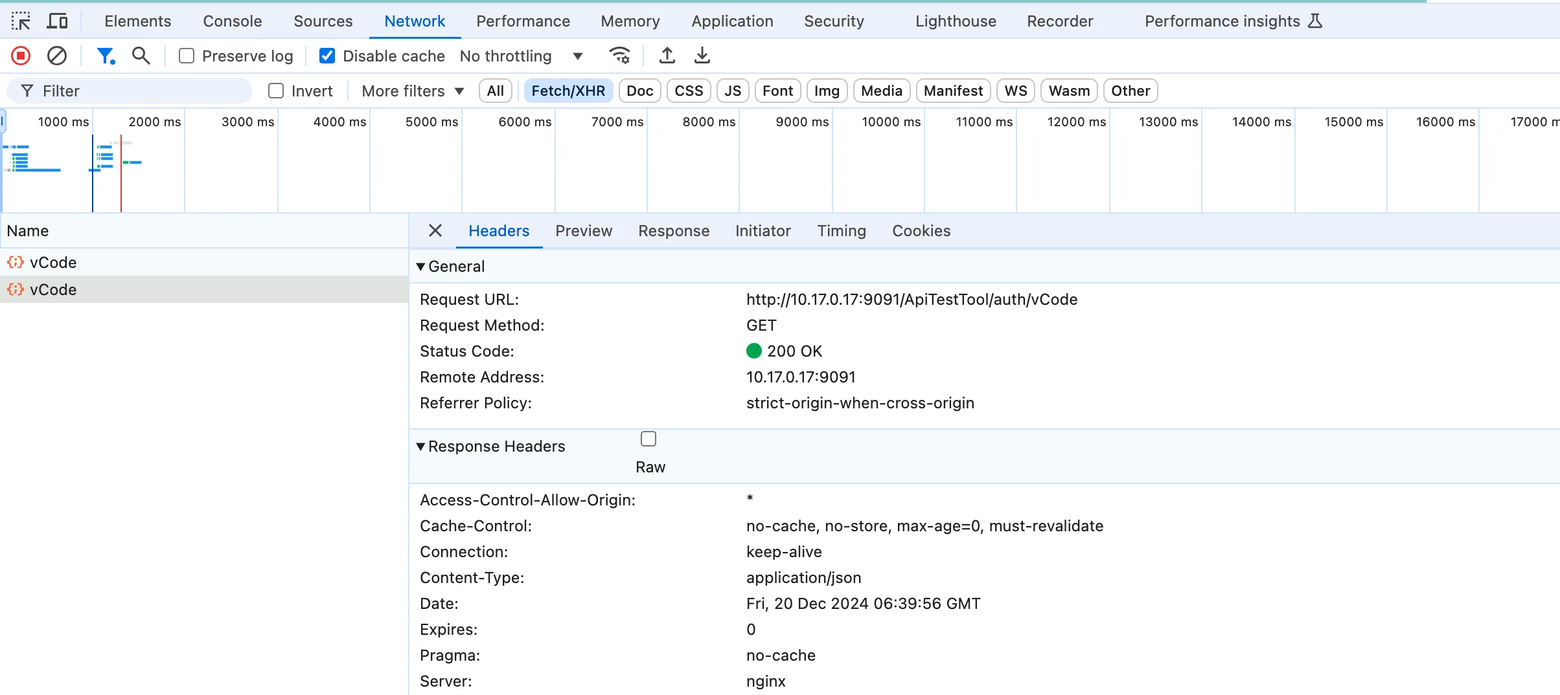Collapse the General section

pos(420,266)
